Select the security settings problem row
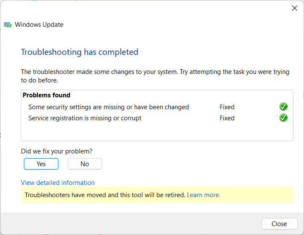The width and height of the screenshot is (304, 235). [157, 107]
